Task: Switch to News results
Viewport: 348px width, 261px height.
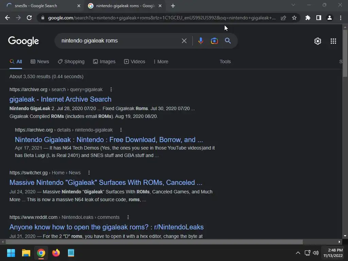Action: 40,62
